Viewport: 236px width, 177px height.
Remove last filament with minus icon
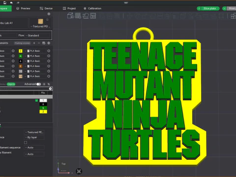39,43
